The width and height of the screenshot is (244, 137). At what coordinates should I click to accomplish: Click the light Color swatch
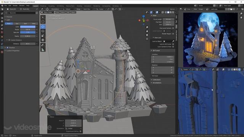[x=28, y=27]
